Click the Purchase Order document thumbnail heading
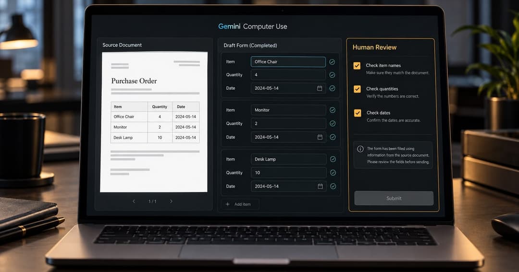The image size is (519, 272). (x=134, y=81)
